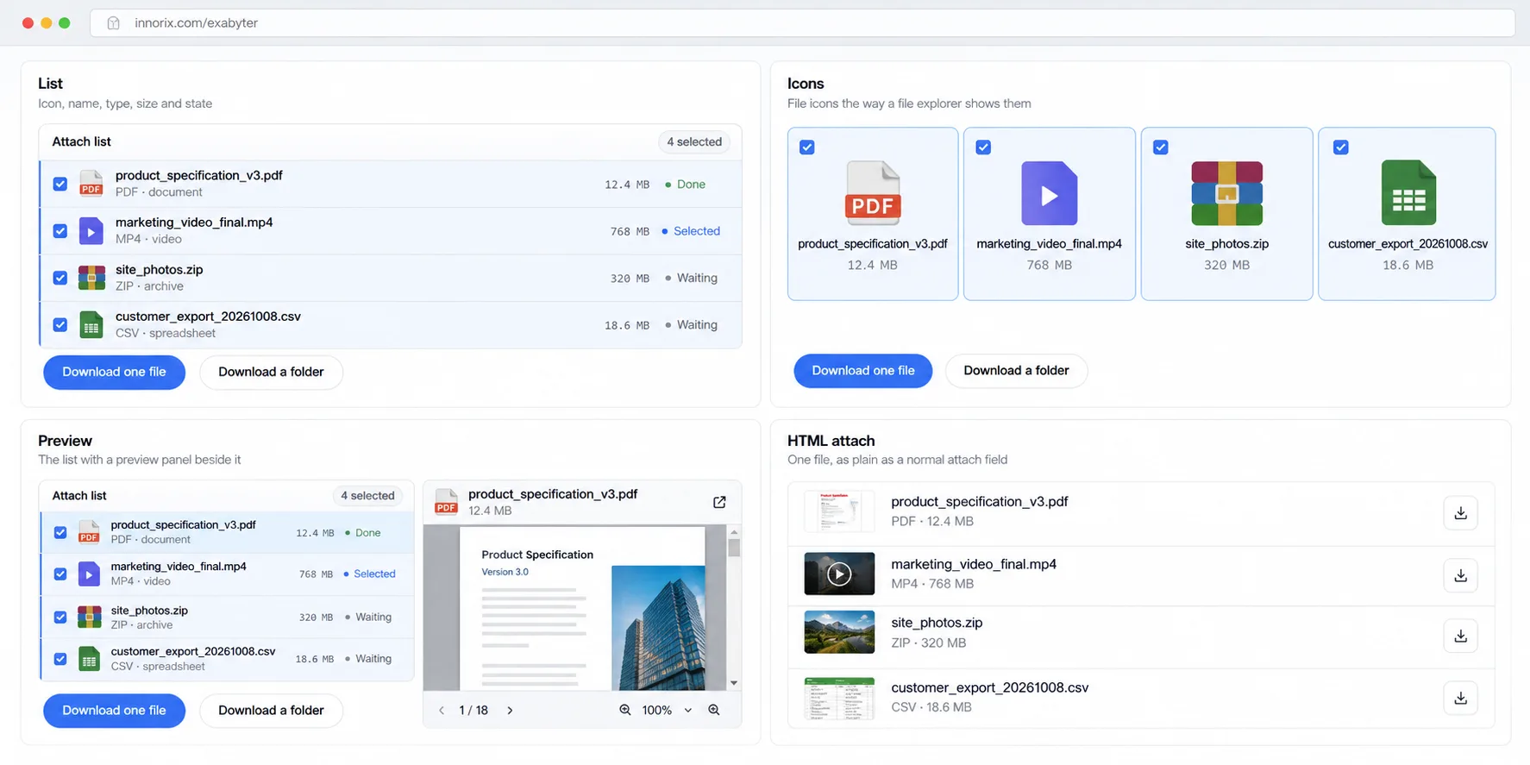Go to the previous preview page
Viewport: 1530px width, 765px height.
pos(442,710)
